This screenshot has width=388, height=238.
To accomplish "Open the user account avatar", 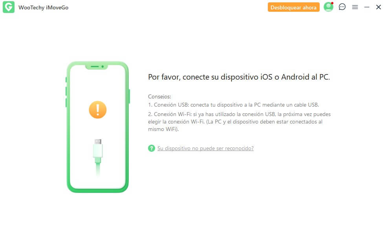I will pyautogui.click(x=328, y=7).
